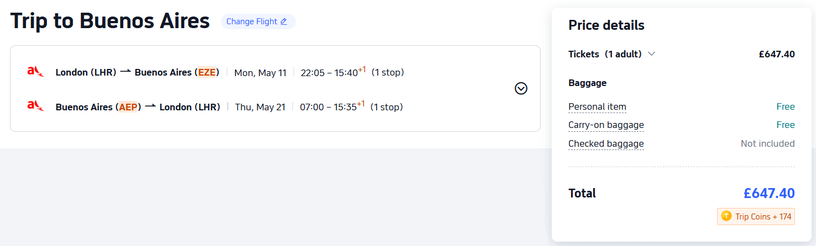Click the highlighted EZE airport code
Viewport: 816px width, 246px height.
point(208,72)
